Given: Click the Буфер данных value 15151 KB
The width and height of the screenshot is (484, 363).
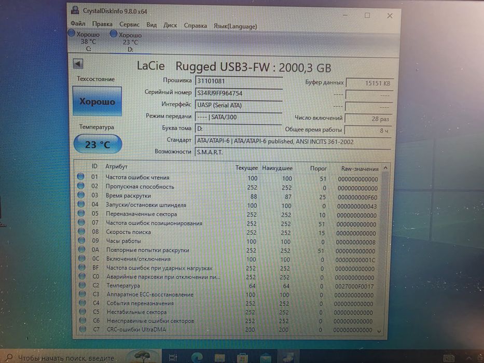Looking at the screenshot, I should pos(369,83).
